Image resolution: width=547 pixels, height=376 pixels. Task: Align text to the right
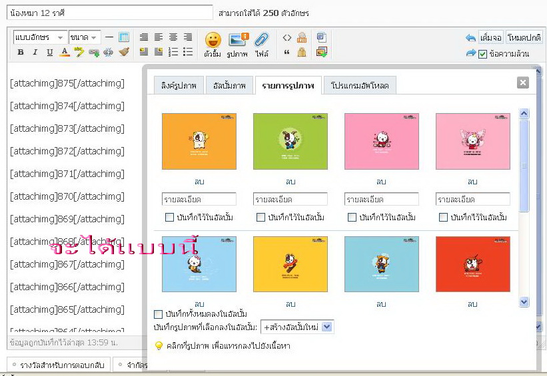[188, 37]
